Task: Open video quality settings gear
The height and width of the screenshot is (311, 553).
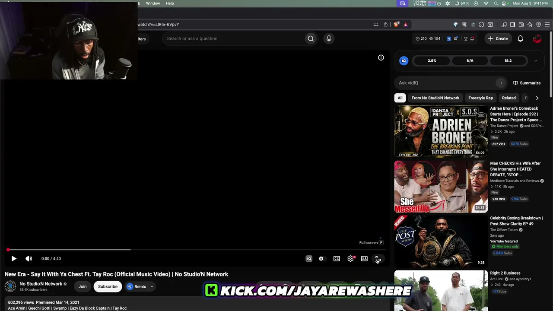Action: [350, 259]
